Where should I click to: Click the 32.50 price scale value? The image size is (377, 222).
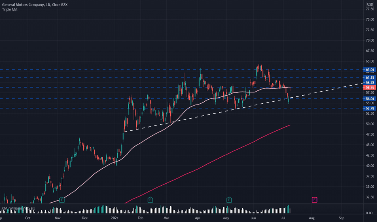coord(370,197)
